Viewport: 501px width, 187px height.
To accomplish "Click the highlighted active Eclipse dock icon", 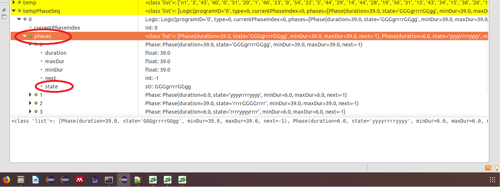I will click(124, 180).
